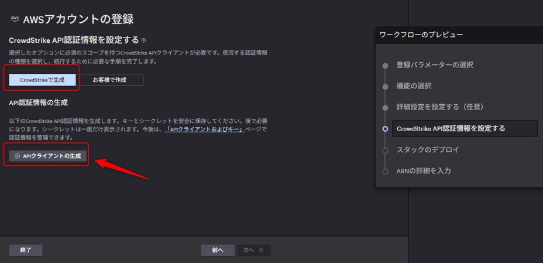
Task: Click the step dot for 機能の選択
Action: coord(385,87)
